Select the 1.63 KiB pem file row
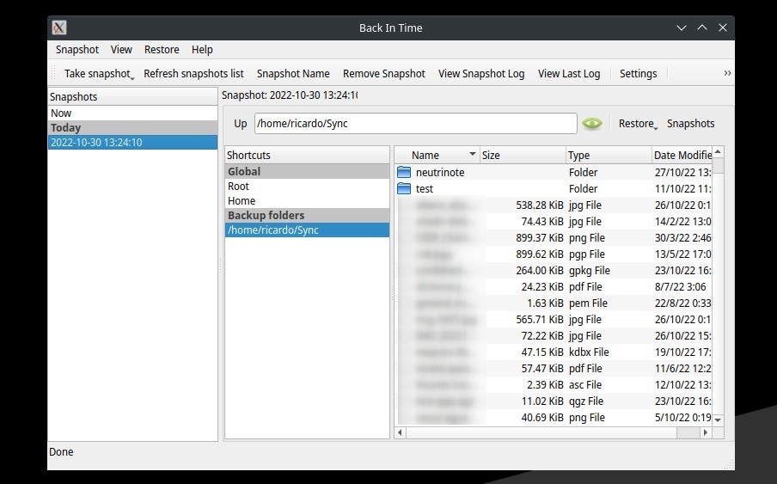 click(x=554, y=303)
